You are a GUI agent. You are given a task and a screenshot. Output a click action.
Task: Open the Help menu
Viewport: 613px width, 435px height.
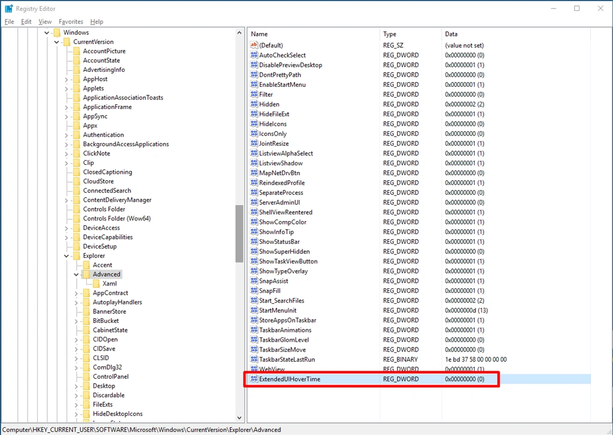[96, 22]
